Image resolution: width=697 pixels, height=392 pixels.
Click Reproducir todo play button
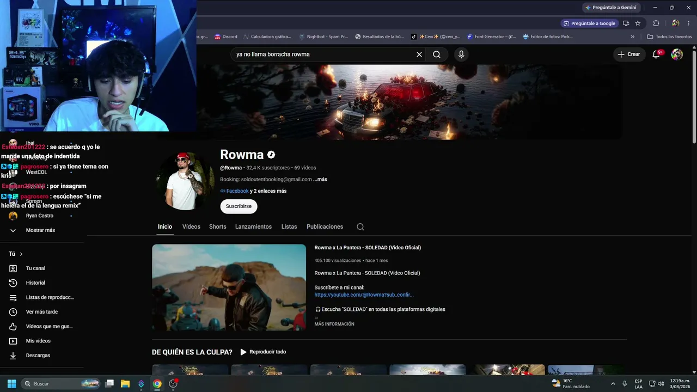click(x=263, y=352)
